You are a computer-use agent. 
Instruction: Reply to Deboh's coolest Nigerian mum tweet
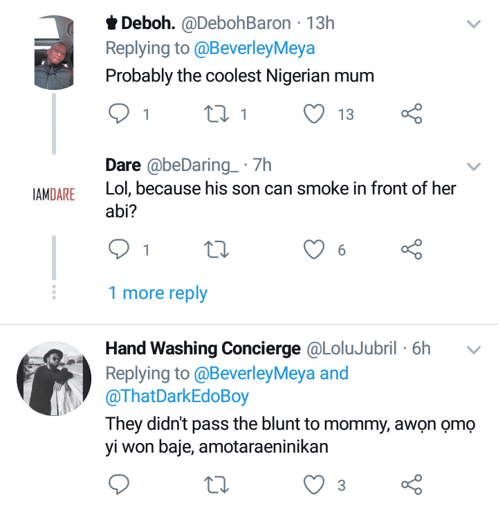(x=120, y=115)
